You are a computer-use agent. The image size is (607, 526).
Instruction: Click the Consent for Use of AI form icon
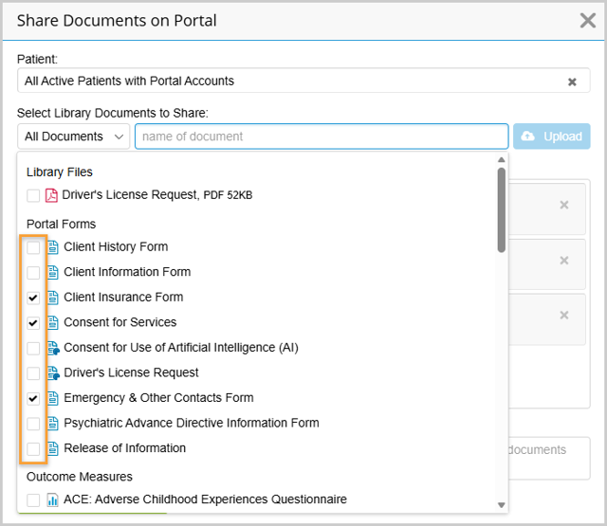click(x=53, y=348)
